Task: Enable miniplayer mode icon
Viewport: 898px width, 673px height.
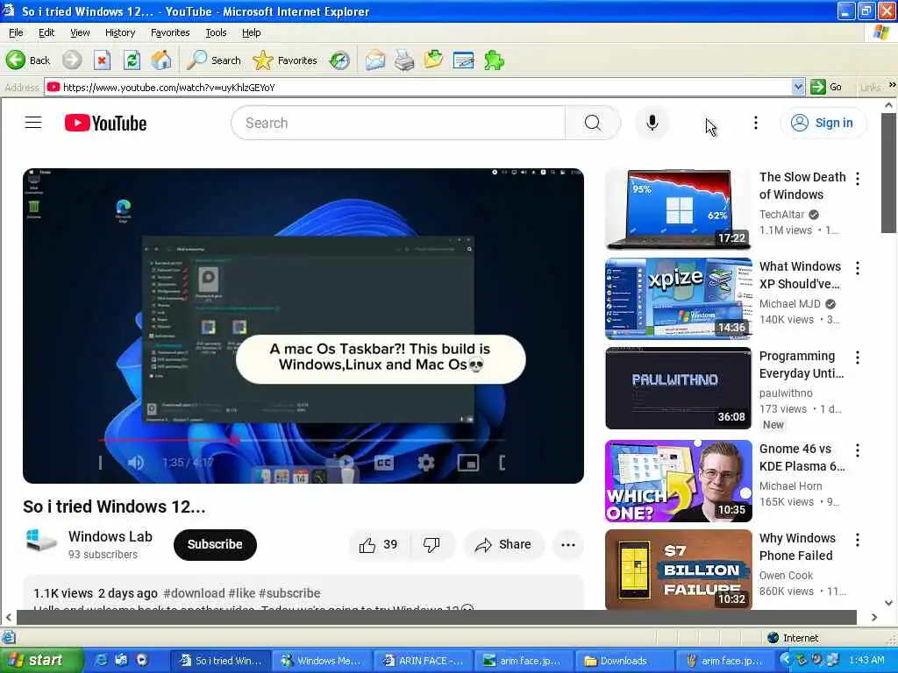Action: point(468,463)
